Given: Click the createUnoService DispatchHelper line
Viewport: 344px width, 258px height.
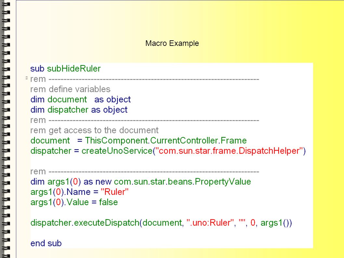Looking at the screenshot, I should tap(168, 151).
